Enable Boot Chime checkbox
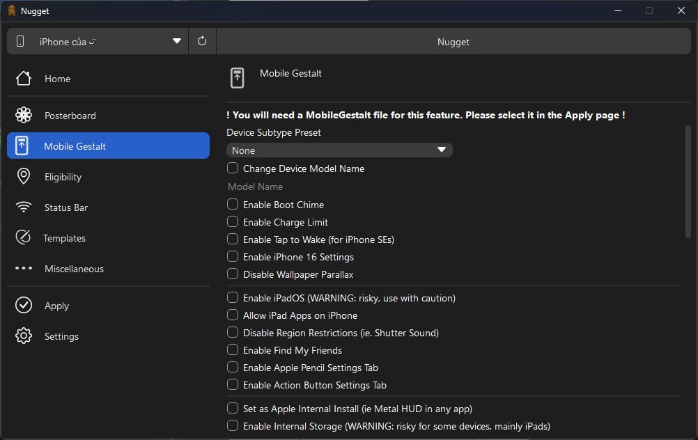Viewport: 698px width, 440px height. [x=233, y=204]
